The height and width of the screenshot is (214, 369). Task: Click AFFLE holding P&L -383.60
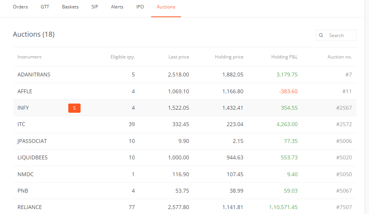pyautogui.click(x=288, y=91)
